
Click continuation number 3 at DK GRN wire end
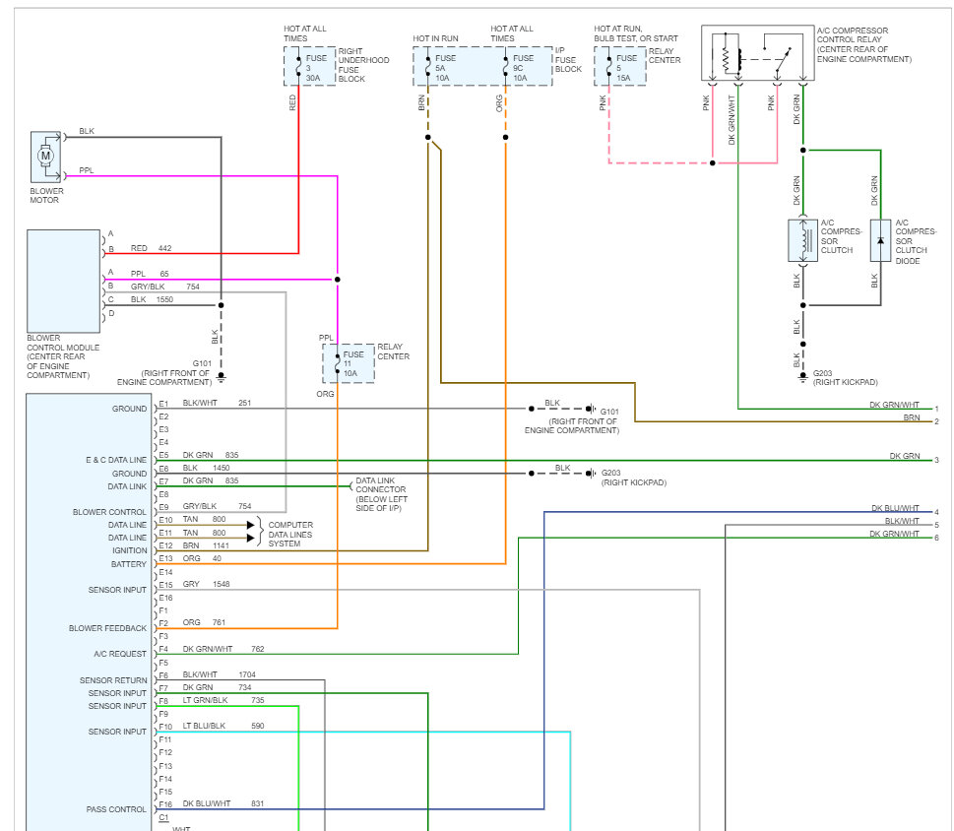coord(937,460)
